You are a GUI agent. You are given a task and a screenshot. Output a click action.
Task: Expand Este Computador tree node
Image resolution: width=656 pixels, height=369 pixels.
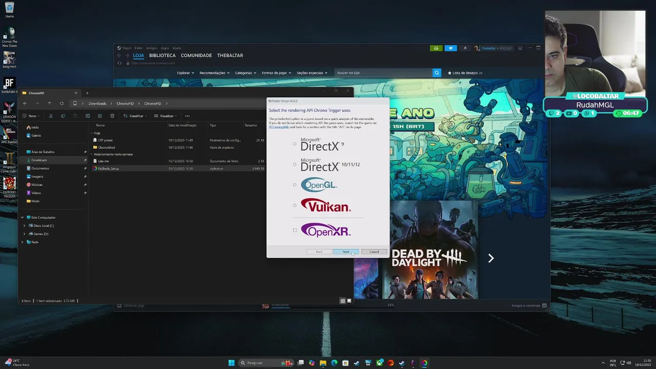click(x=23, y=217)
